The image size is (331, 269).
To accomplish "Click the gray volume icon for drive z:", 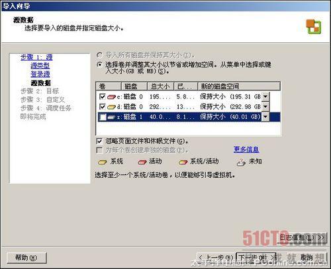I will pos(111,117).
